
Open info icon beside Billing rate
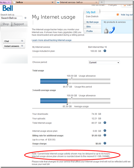pos(105,135)
